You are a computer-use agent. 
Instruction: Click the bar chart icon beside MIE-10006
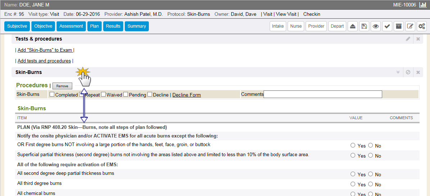point(423,5)
